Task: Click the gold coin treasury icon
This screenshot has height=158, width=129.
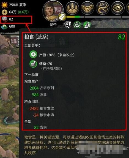Action: 4,12
